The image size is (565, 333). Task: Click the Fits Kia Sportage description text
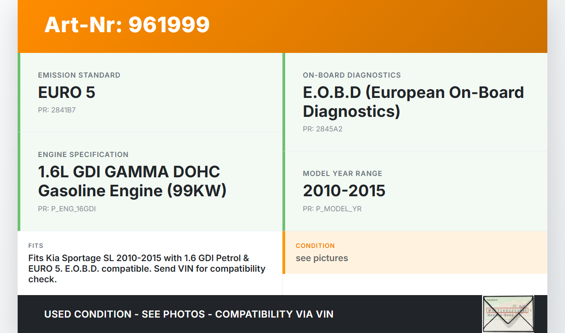(147, 269)
